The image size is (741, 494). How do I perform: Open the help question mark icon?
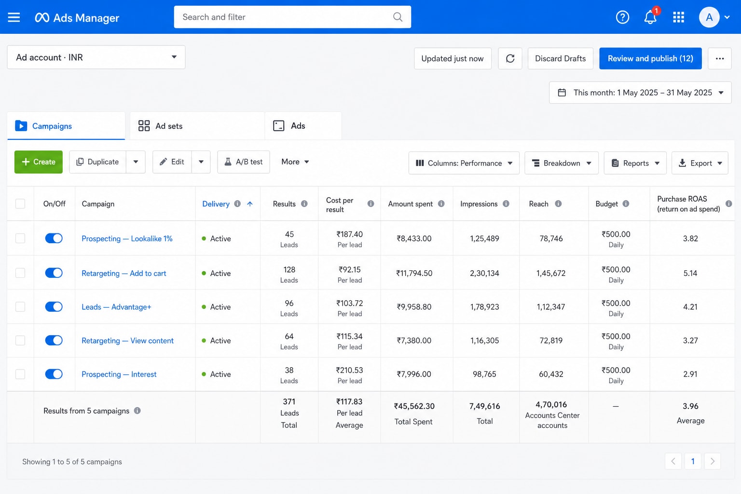(622, 17)
